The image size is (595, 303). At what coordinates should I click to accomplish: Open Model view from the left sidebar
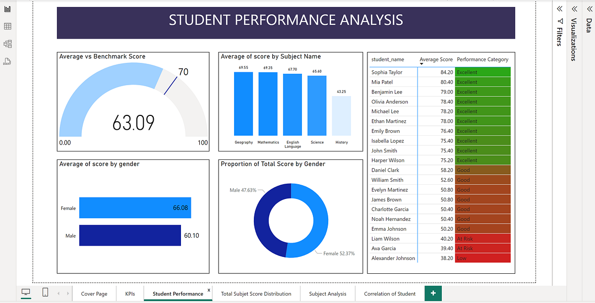pyautogui.click(x=7, y=44)
